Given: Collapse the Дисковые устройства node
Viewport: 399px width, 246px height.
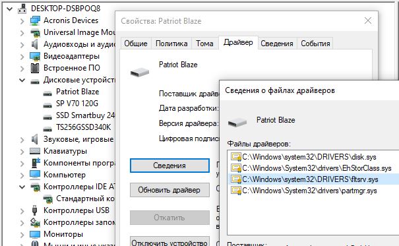Looking at the screenshot, I should (22, 80).
